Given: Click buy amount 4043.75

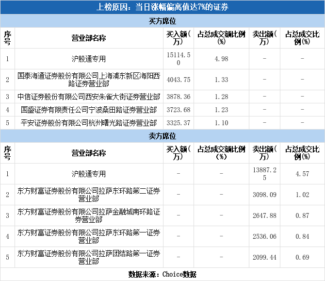Looking at the screenshot, I should pyautogui.click(x=179, y=80).
